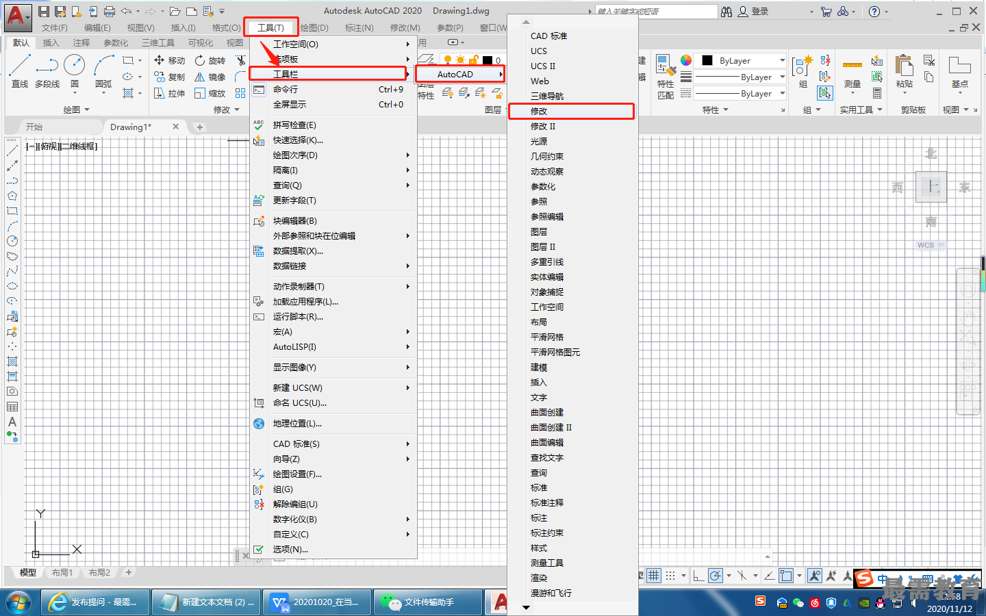Click the Plot/Print icon in quick access toolbar
986x616 pixels.
pyautogui.click(x=110, y=11)
